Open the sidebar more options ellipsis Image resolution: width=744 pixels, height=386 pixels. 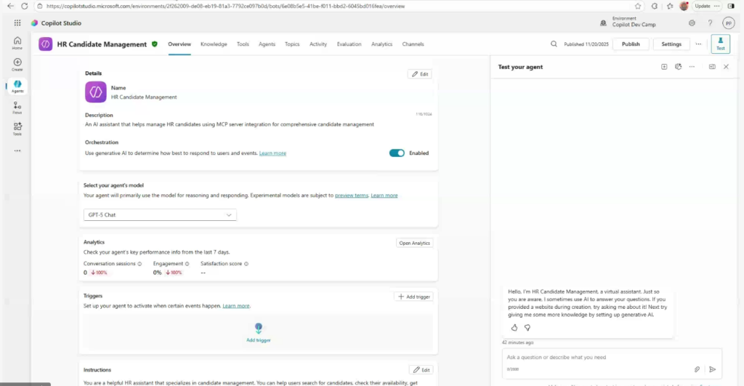click(17, 150)
